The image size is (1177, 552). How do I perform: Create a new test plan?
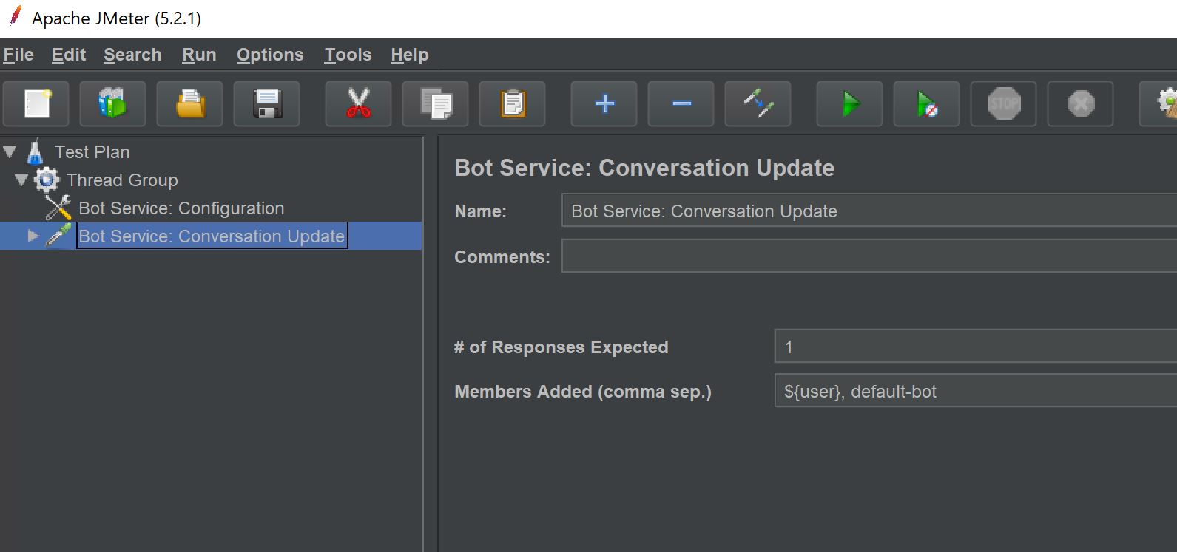36,104
